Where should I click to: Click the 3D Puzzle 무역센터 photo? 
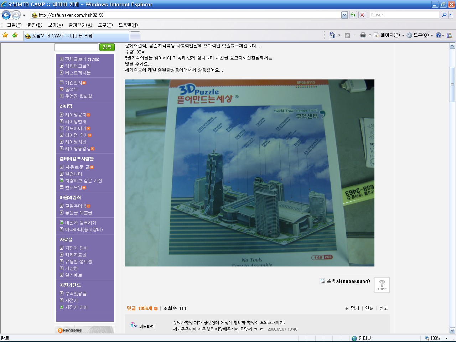pyautogui.click(x=249, y=173)
